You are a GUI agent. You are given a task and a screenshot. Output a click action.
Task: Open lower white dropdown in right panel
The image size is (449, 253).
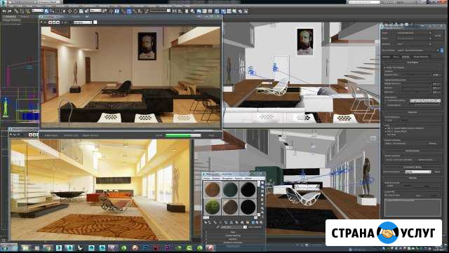(x=418, y=172)
